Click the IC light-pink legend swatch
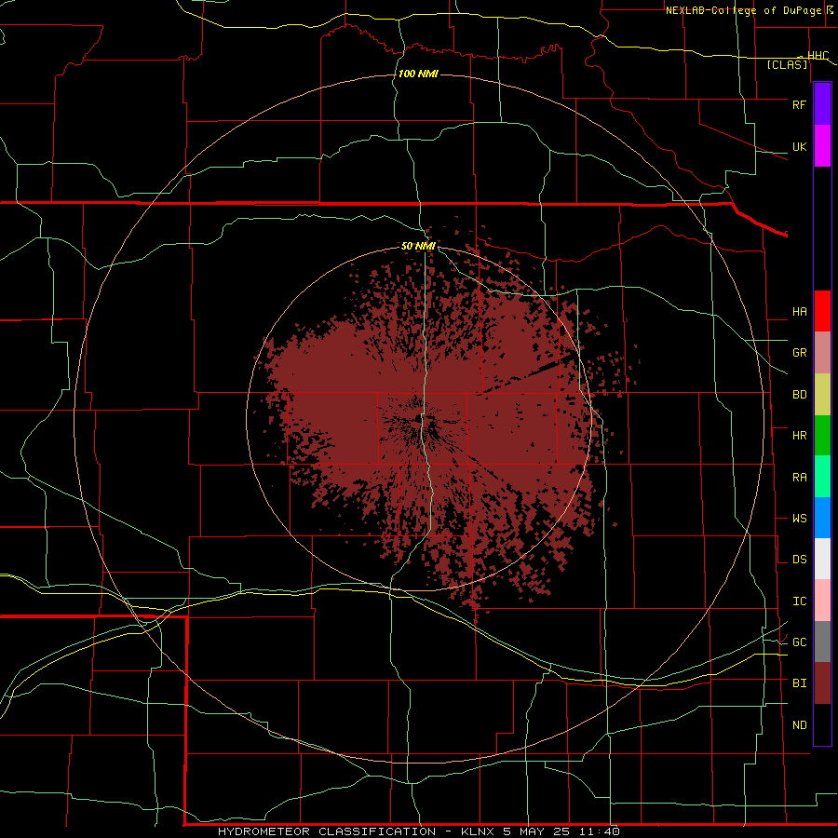 (822, 601)
